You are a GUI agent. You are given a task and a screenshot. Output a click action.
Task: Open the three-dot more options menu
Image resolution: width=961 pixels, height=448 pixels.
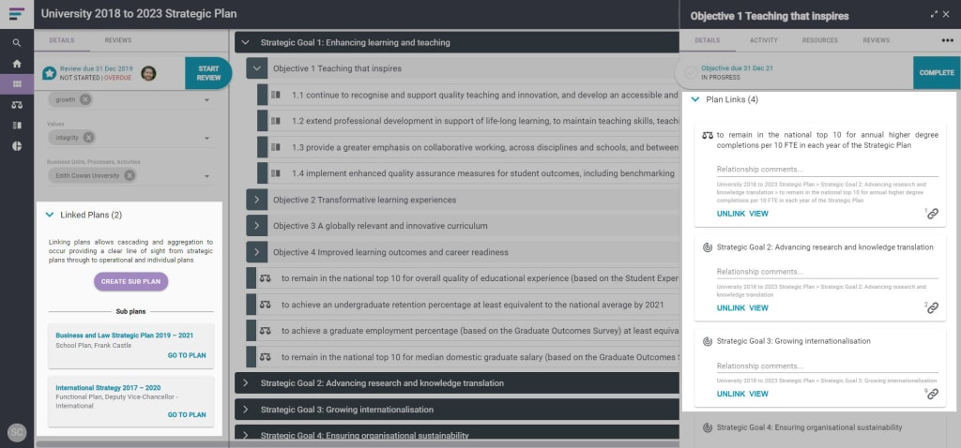948,41
